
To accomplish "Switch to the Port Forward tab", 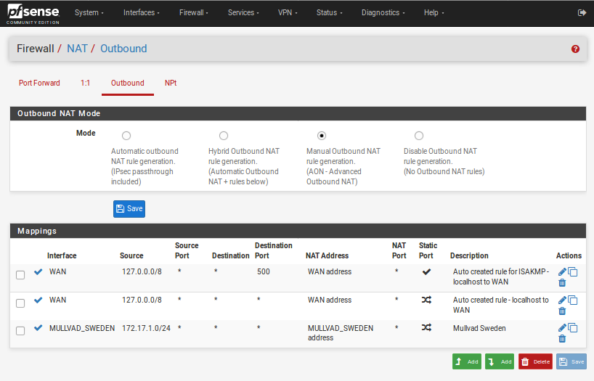I will coord(39,83).
